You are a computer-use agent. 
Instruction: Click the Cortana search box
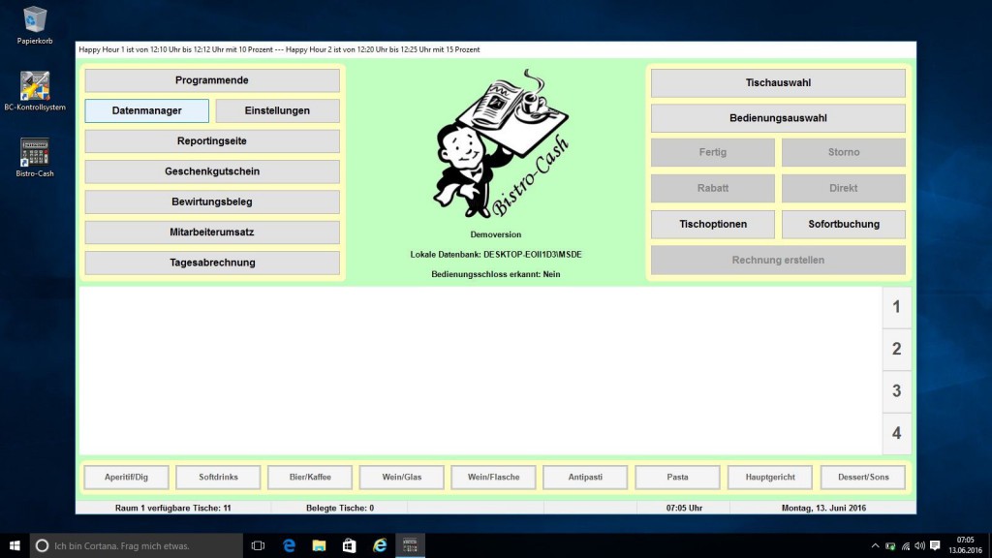pyautogui.click(x=137, y=545)
